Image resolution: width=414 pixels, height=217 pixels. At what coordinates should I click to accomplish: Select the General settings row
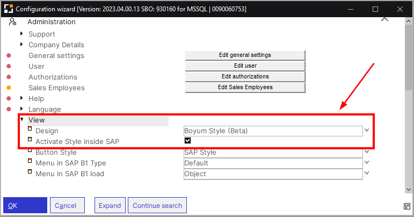coord(56,56)
